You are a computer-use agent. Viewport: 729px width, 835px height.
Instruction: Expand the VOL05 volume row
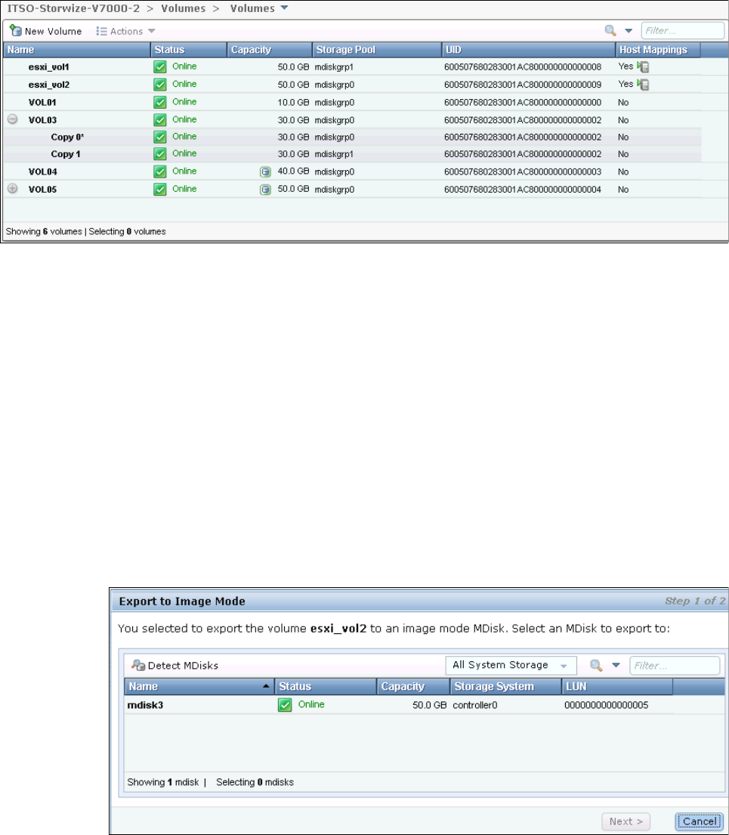13,189
